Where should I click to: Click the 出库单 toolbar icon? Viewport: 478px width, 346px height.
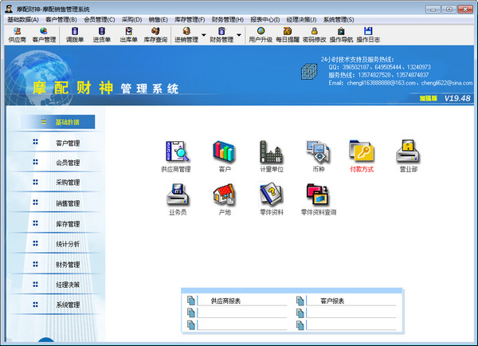128,35
